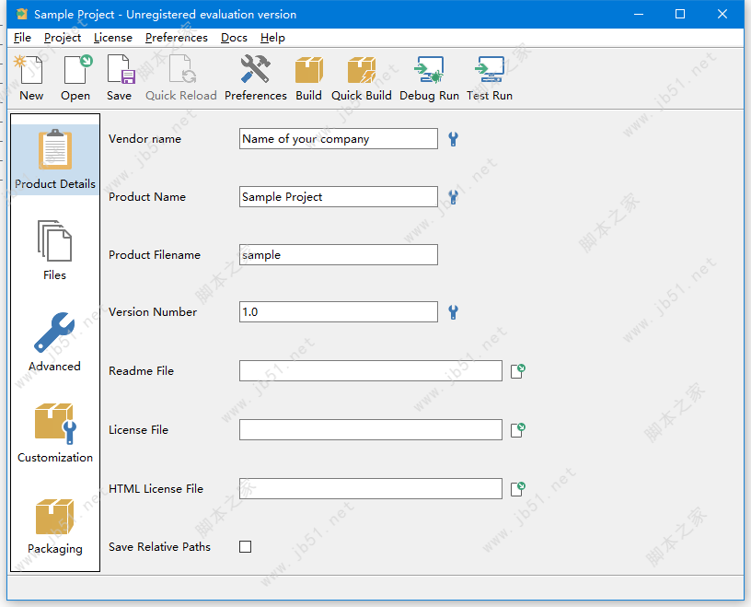Save the project using the Save icon
Screen dimensions: 751x607
[120, 77]
